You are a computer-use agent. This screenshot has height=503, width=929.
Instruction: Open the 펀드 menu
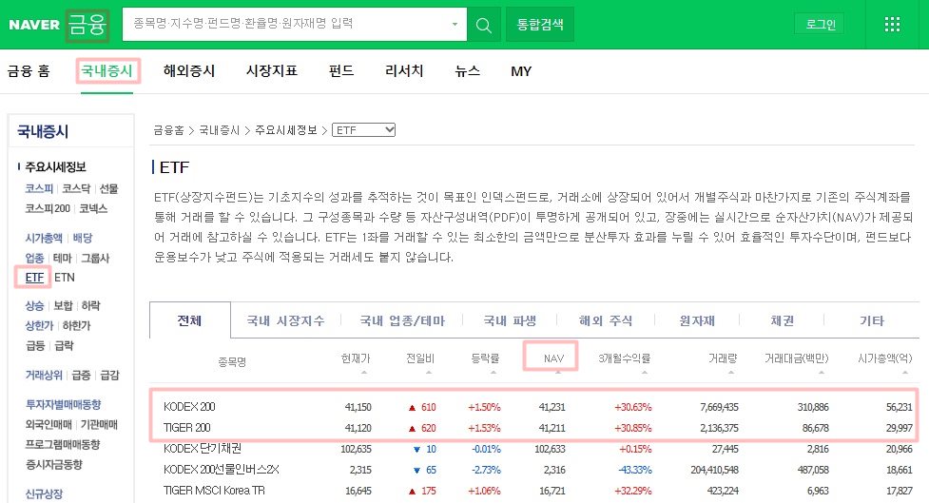click(341, 71)
